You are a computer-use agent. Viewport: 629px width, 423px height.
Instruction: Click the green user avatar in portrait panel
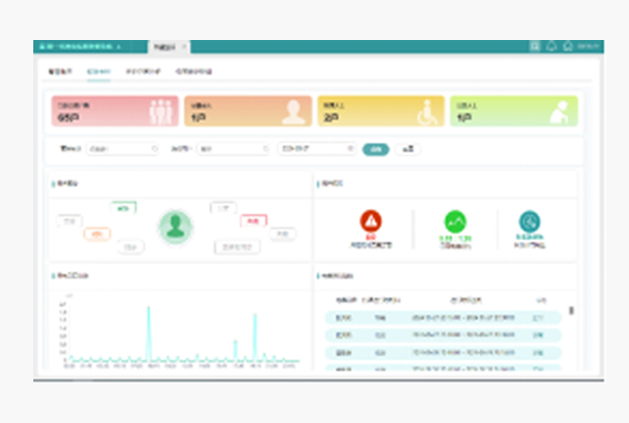175,226
